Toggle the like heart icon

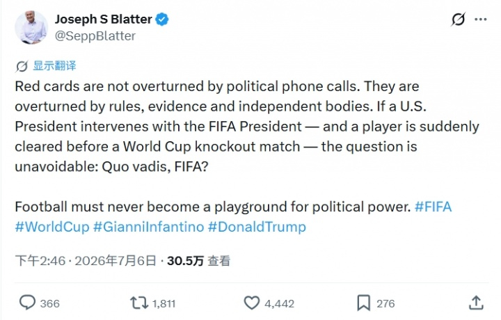pyautogui.click(x=252, y=303)
